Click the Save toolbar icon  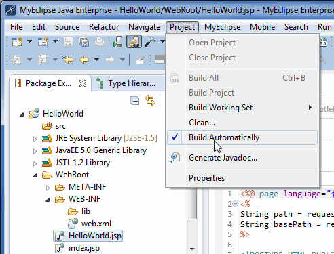tap(68, 42)
